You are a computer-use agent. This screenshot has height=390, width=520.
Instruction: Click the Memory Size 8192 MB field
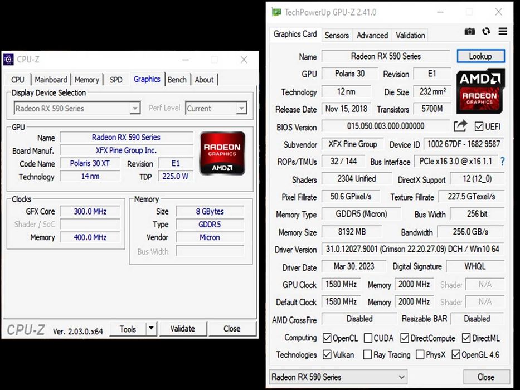(352, 232)
